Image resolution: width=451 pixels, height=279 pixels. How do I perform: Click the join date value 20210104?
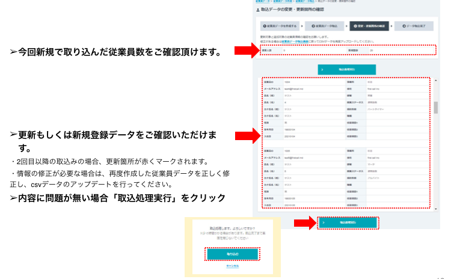(x=290, y=136)
